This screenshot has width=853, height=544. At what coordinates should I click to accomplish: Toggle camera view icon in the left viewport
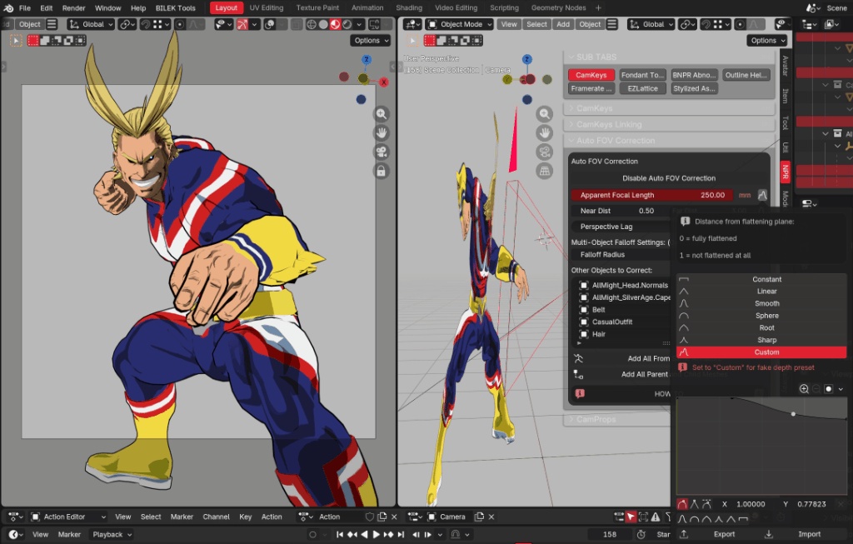click(x=382, y=152)
